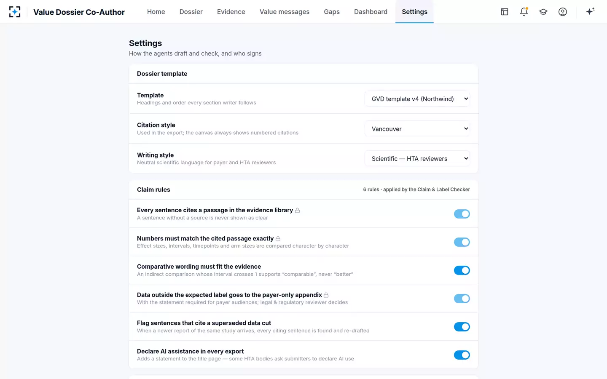Toggle Comparative wording must fit the evidence
Screen dimensions: 607x379
coord(462,270)
